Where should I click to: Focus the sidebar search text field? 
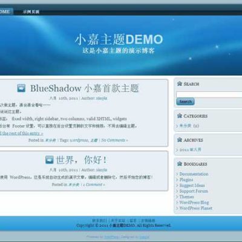tap(209, 94)
